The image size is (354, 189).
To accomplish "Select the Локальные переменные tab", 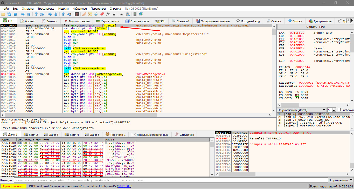I will pyautogui.click(x=150, y=134).
